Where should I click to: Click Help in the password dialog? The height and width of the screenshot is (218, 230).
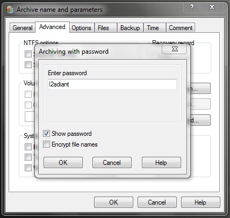point(161,163)
